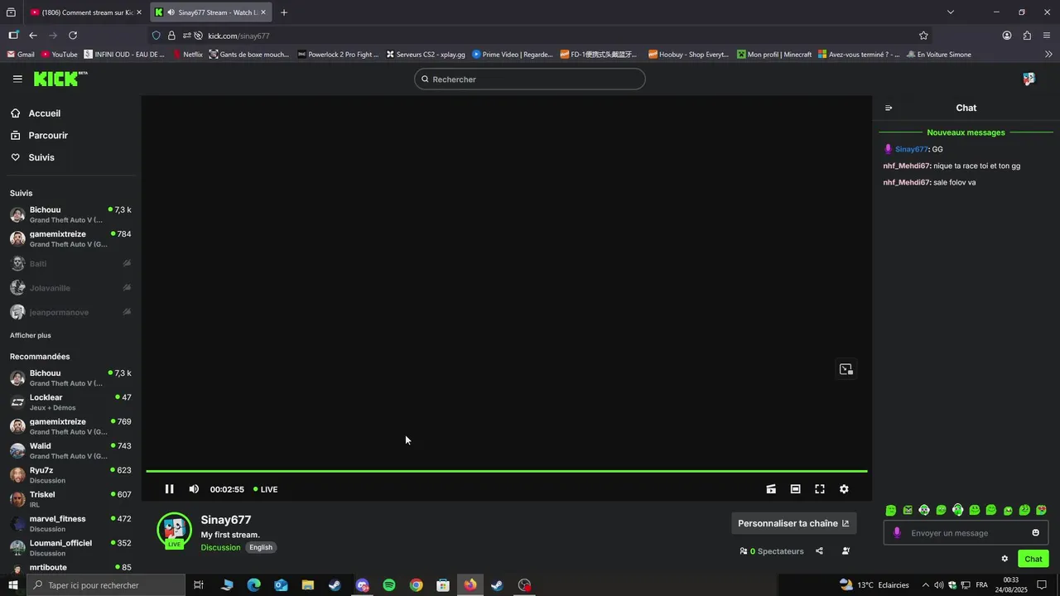Click the address bar URL kick.com/sinay677
This screenshot has height=596, width=1060.
point(238,36)
